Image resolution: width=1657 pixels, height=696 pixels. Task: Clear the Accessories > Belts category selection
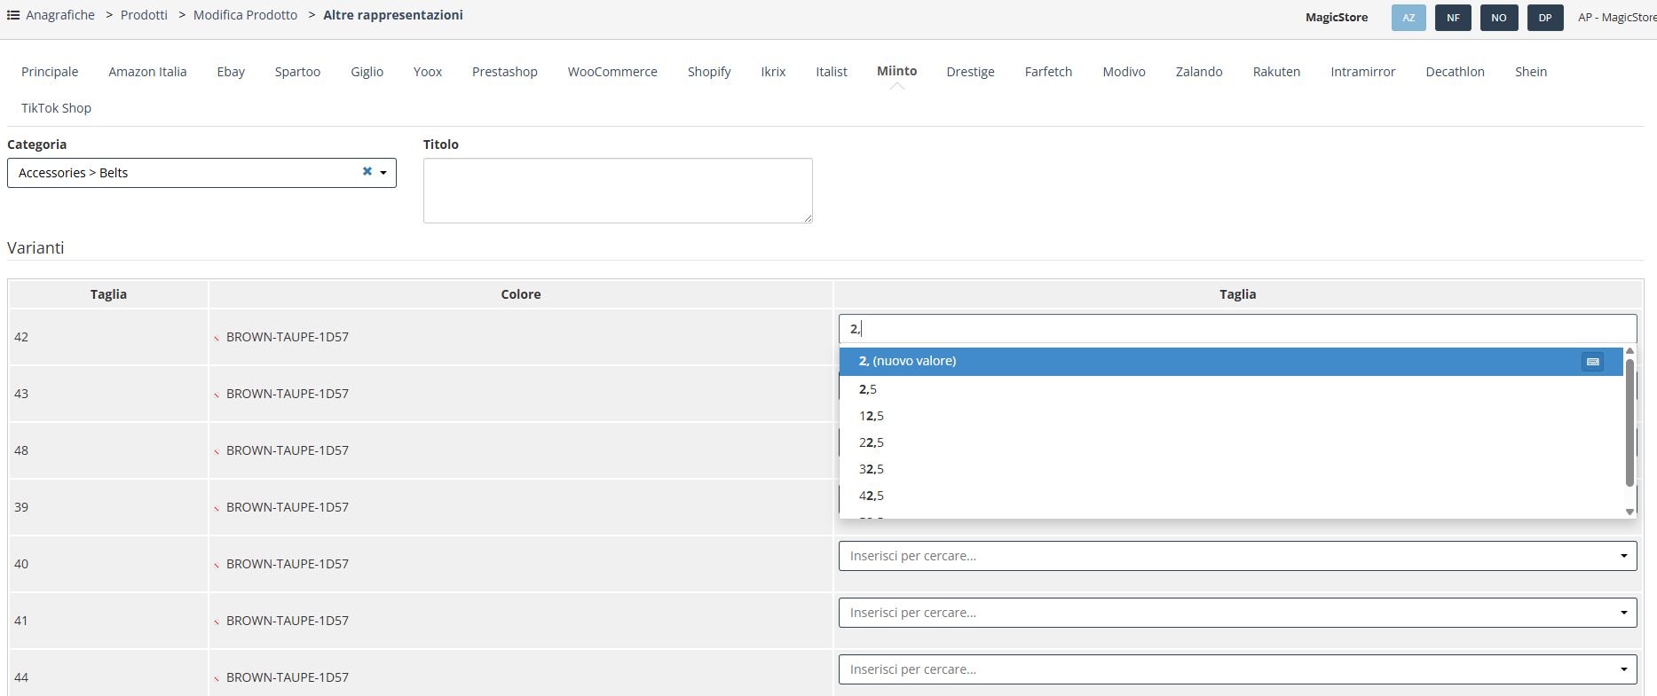point(367,171)
